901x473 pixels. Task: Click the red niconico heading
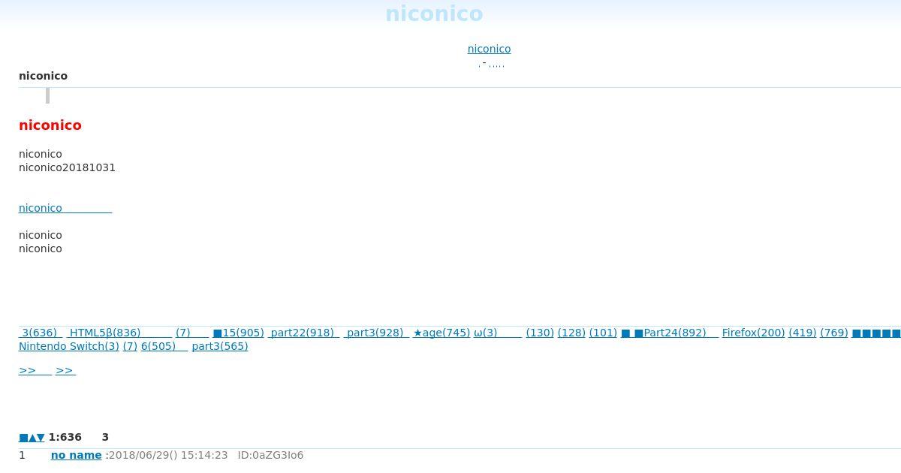tap(50, 125)
